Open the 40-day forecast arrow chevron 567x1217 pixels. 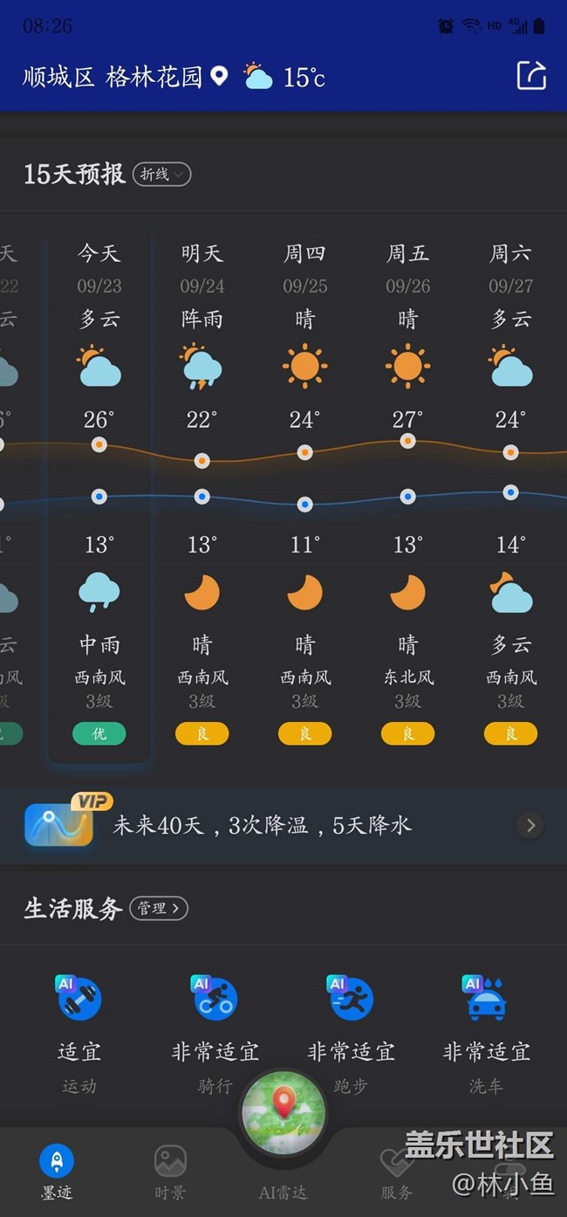coord(530,825)
